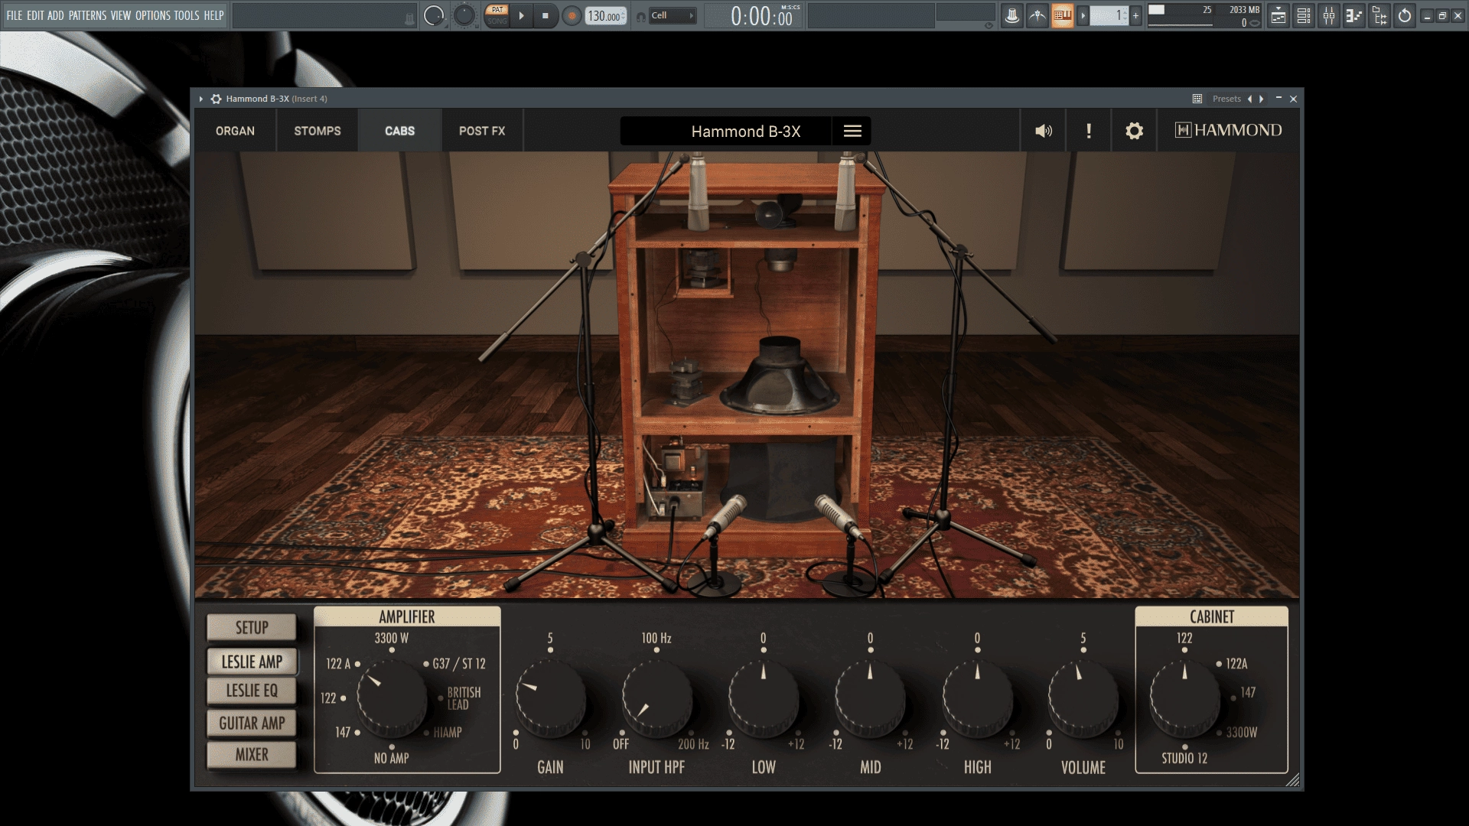The width and height of the screenshot is (1469, 826).
Task: Click the transport Stop button
Action: (546, 15)
